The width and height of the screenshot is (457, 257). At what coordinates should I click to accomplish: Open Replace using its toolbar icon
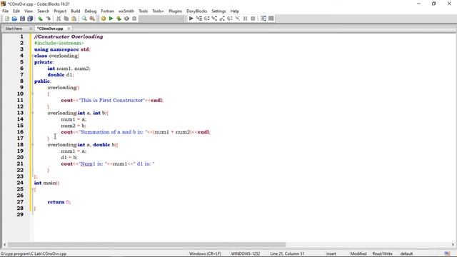coord(92,19)
